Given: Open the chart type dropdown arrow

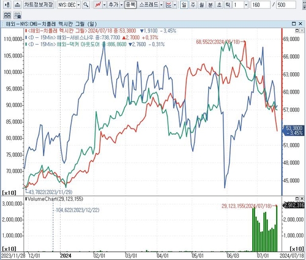Looking at the screenshot, I should point(104,5).
